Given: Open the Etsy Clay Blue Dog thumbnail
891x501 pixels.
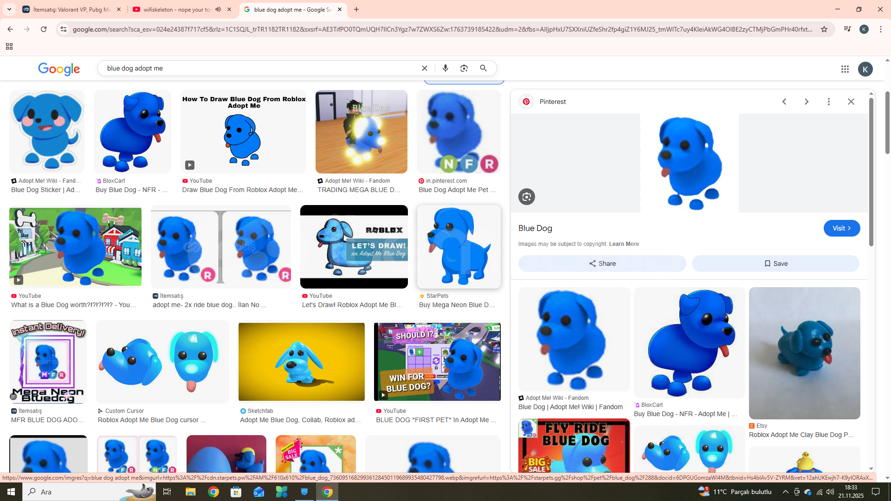Looking at the screenshot, I should pos(804,353).
